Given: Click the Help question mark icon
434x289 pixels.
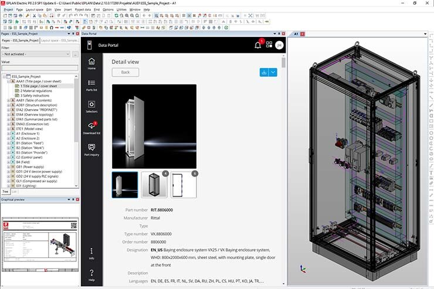Looking at the screenshot, I should click(91, 274).
